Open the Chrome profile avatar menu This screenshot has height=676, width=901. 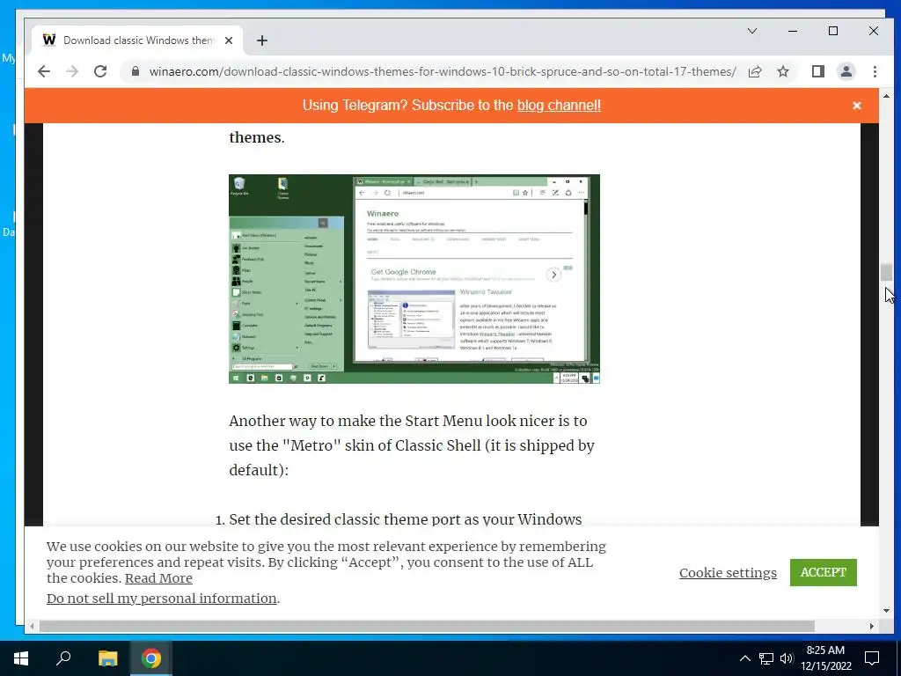pyautogui.click(x=846, y=71)
